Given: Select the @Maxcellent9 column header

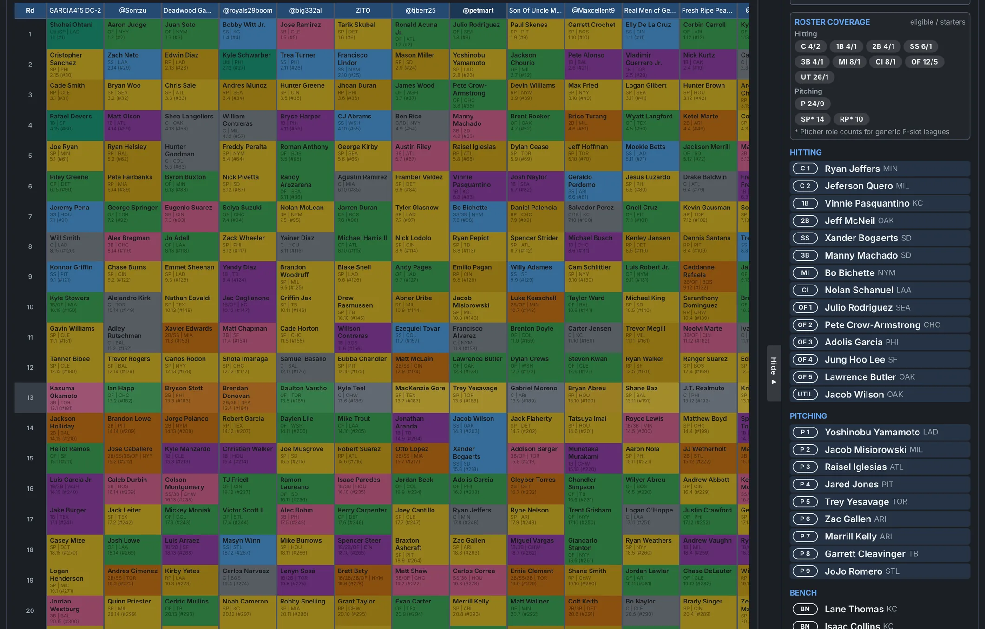Looking at the screenshot, I should coord(593,10).
